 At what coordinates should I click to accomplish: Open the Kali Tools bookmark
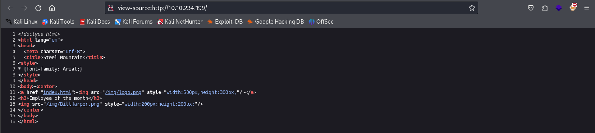click(58, 22)
